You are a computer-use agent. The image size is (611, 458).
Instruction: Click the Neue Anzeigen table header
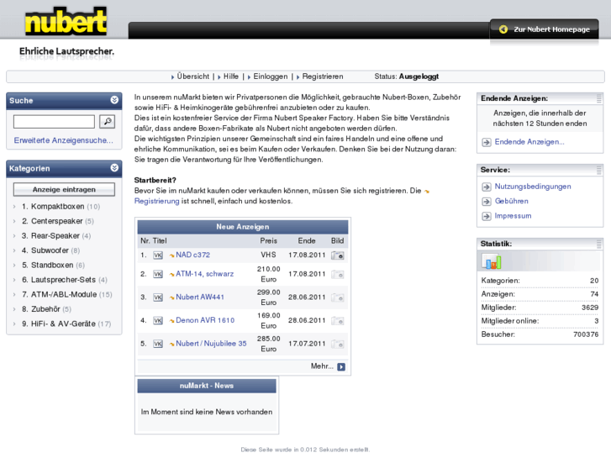tap(242, 227)
